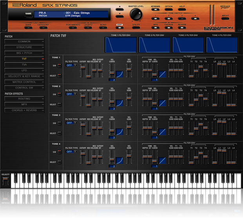Open the Tone 4 velocity curve graph
243x219 pixels.
tap(120, 161)
